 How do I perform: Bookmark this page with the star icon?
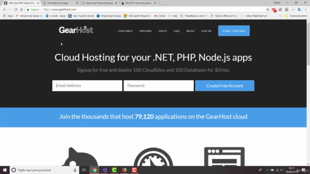pos(267,10)
